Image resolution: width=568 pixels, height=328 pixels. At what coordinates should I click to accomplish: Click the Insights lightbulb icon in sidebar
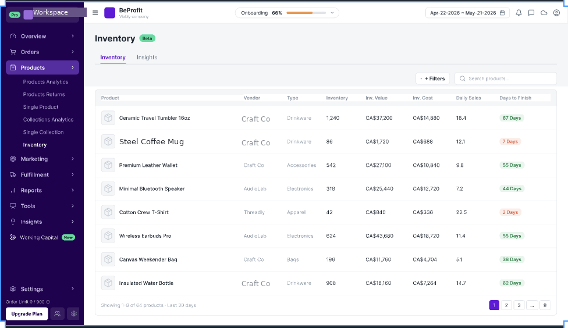[x=13, y=222]
